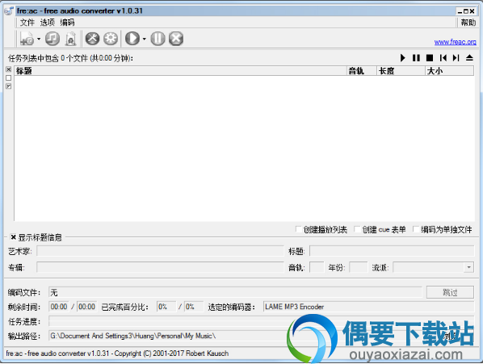Sort by the 标题 column header
The height and width of the screenshot is (364, 483).
(180, 71)
